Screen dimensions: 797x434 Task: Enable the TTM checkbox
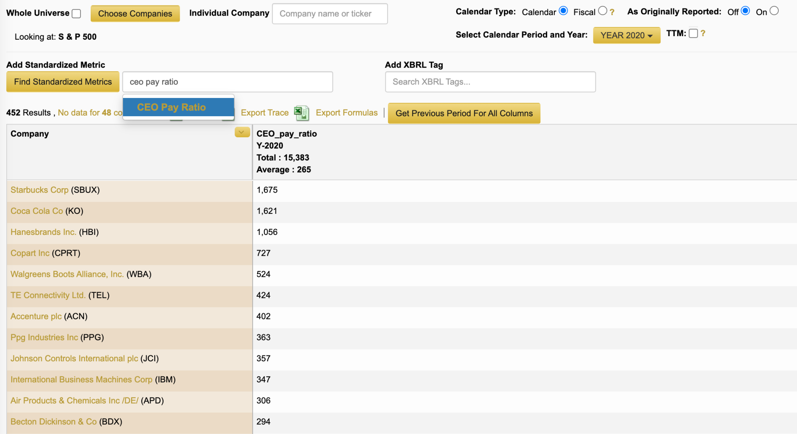pyautogui.click(x=693, y=33)
